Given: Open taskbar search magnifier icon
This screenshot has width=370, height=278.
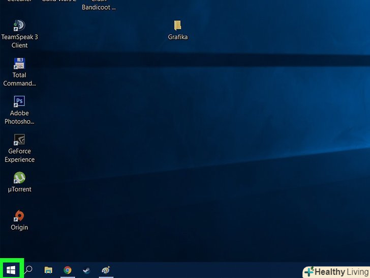Looking at the screenshot, I should (28, 270).
